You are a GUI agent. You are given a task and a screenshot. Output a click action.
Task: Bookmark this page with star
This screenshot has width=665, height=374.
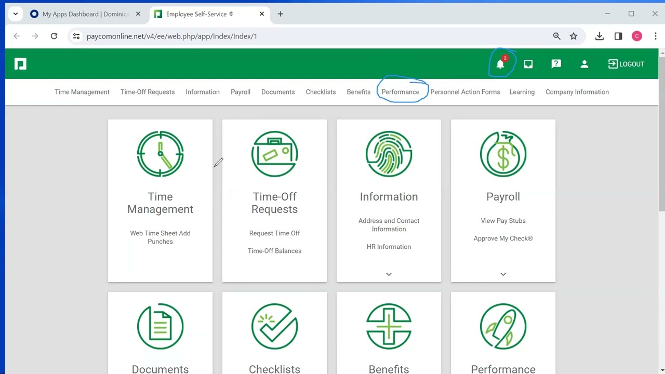pyautogui.click(x=574, y=36)
